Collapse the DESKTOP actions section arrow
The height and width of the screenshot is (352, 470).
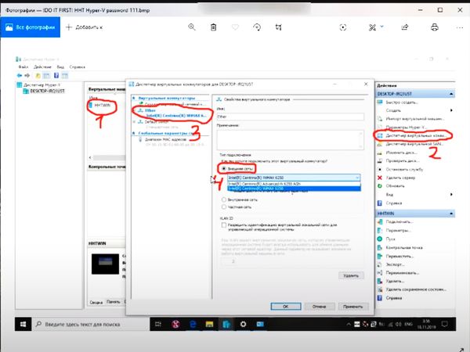451,94
